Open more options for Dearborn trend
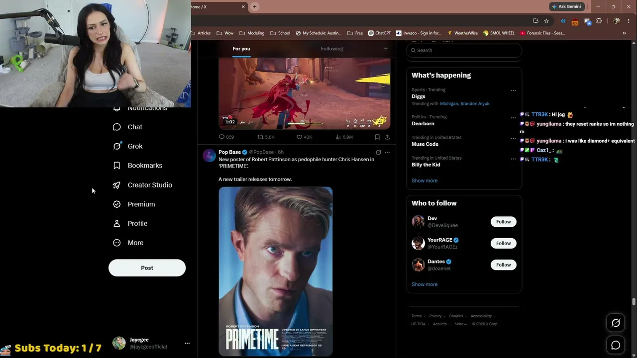637x358 pixels. 513,118
